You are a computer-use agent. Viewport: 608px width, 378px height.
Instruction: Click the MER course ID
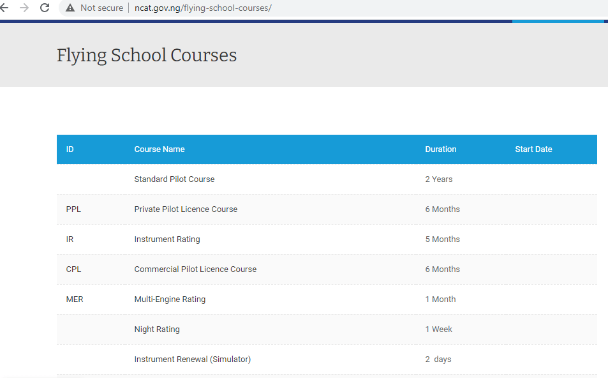click(75, 299)
